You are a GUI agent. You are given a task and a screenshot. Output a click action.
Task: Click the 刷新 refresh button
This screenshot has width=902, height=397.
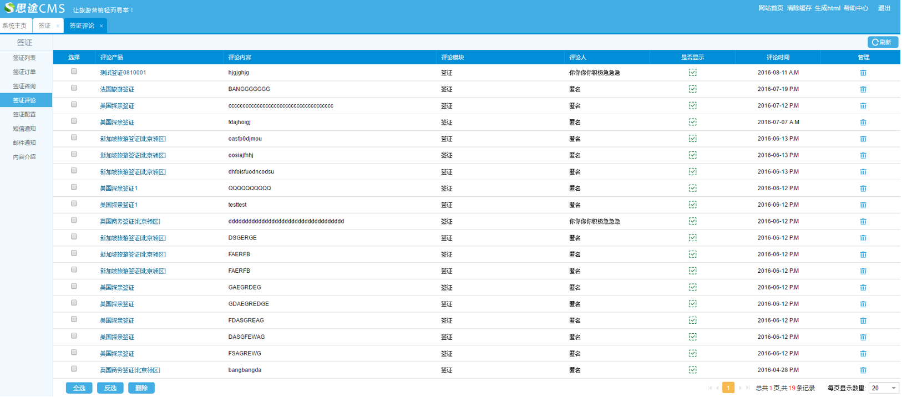coord(882,42)
